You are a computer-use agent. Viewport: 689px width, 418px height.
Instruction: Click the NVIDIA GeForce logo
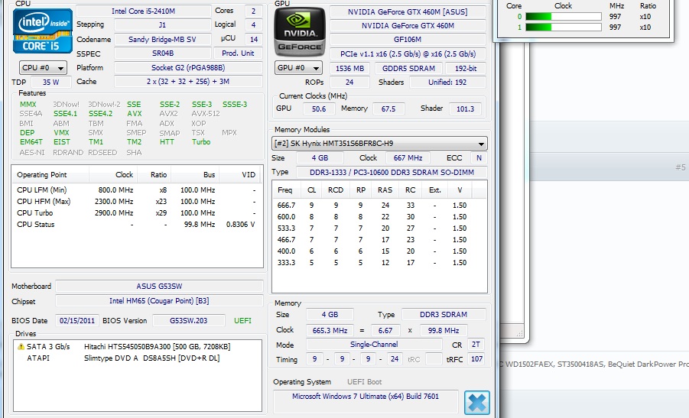coord(300,31)
